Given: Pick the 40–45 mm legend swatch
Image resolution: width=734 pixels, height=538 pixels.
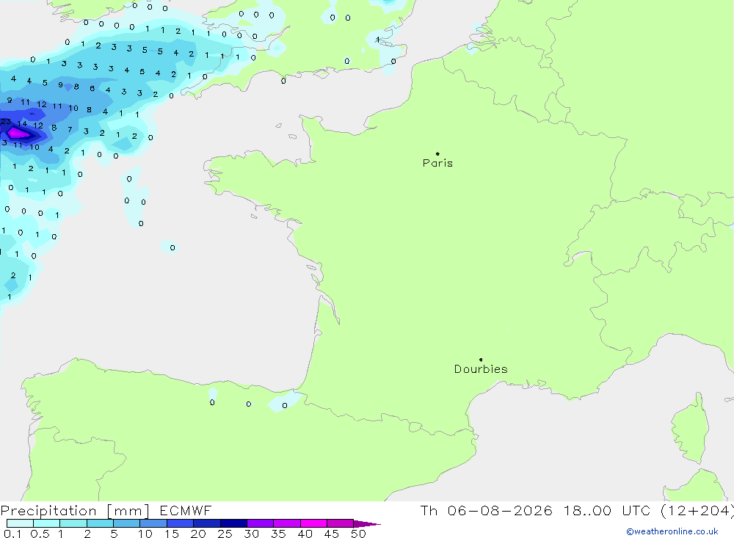Looking at the screenshot, I should point(313,523).
